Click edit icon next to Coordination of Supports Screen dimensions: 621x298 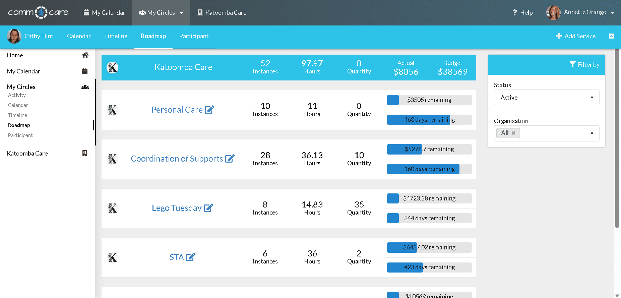(230, 159)
